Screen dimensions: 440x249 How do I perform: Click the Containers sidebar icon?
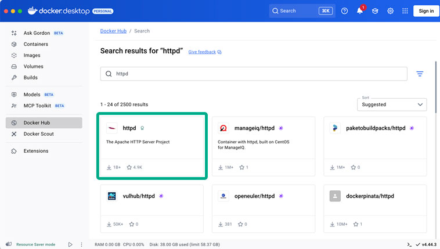[x=14, y=44]
